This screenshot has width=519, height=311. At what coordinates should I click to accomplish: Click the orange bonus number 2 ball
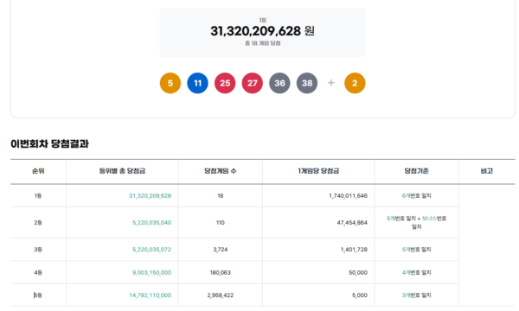355,83
